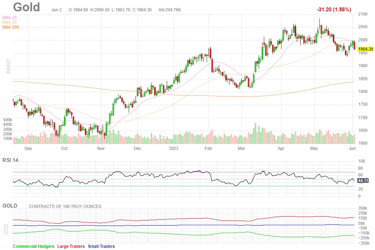Select the high price H:2000.50
This screenshot has width=375, height=250.
pyautogui.click(x=100, y=10)
